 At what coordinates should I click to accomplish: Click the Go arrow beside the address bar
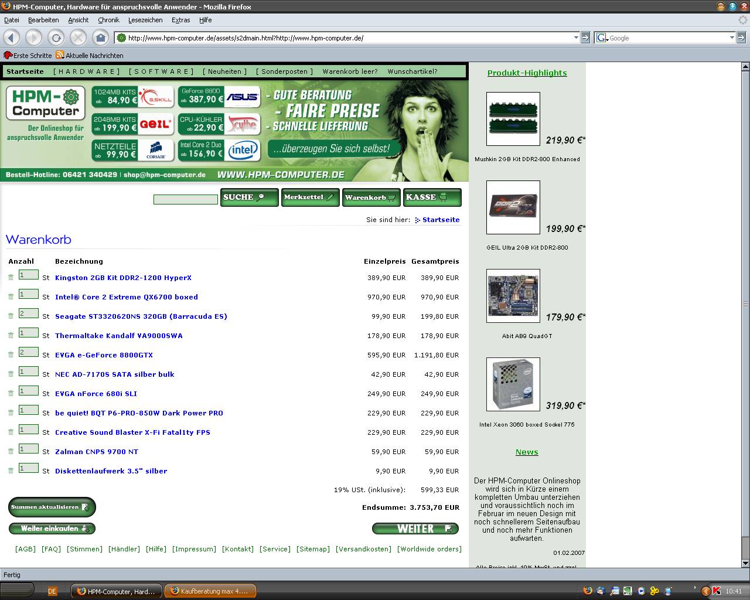point(585,37)
